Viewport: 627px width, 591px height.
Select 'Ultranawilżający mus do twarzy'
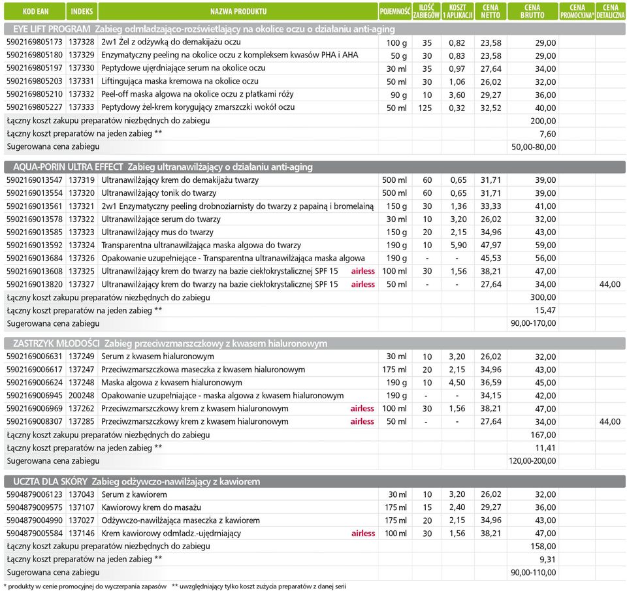pos(157,232)
